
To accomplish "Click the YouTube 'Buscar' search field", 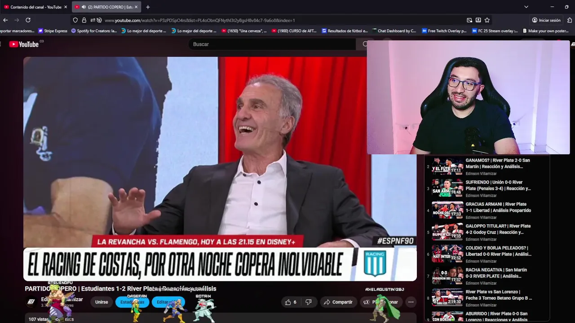I will (x=271, y=44).
